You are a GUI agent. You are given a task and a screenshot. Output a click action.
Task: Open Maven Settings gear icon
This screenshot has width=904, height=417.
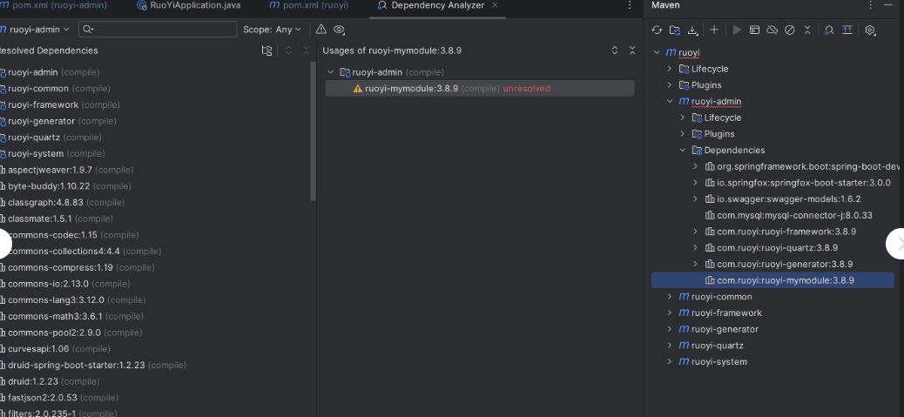pyautogui.click(x=870, y=30)
